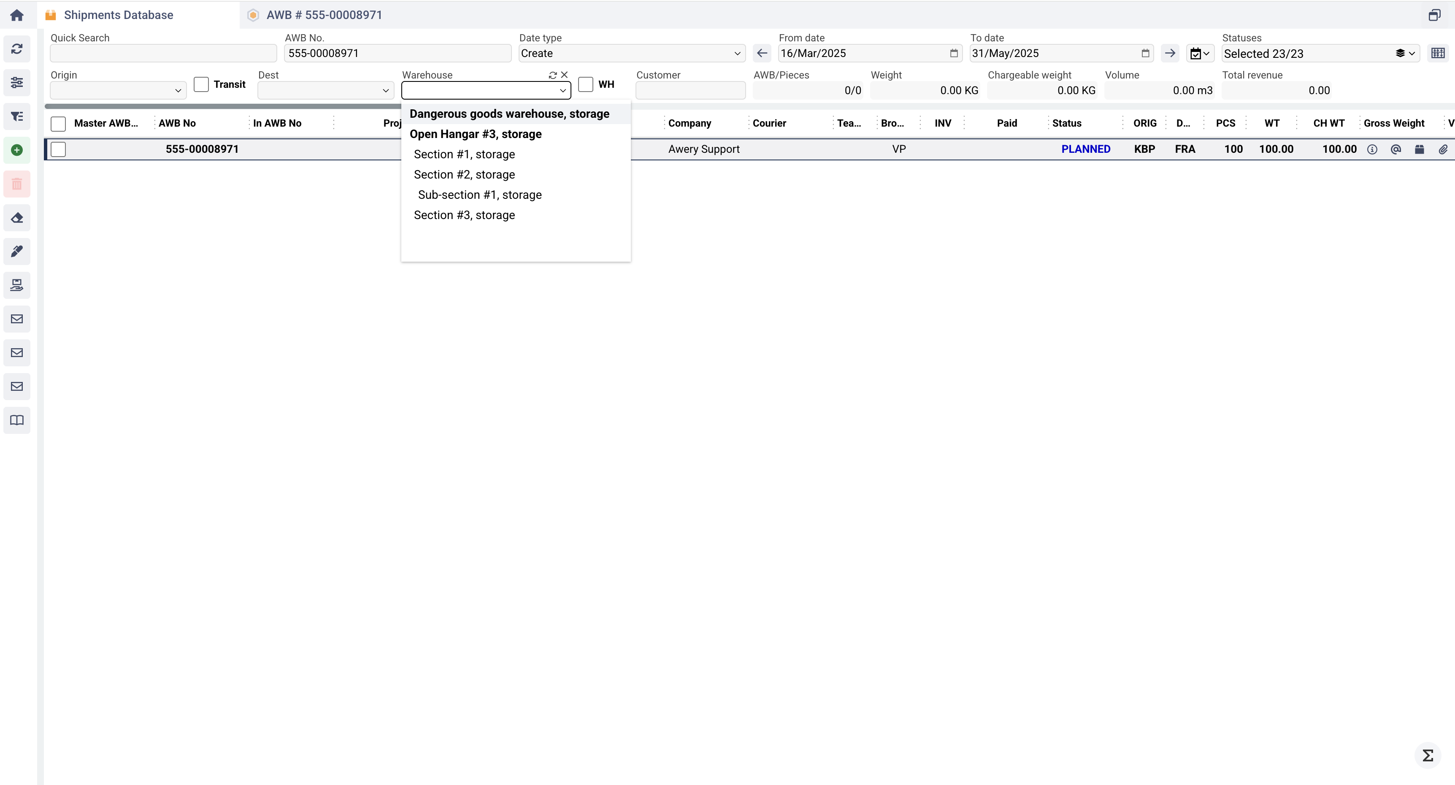
Task: Choose Sub-section #1, storage option
Action: coord(479,195)
